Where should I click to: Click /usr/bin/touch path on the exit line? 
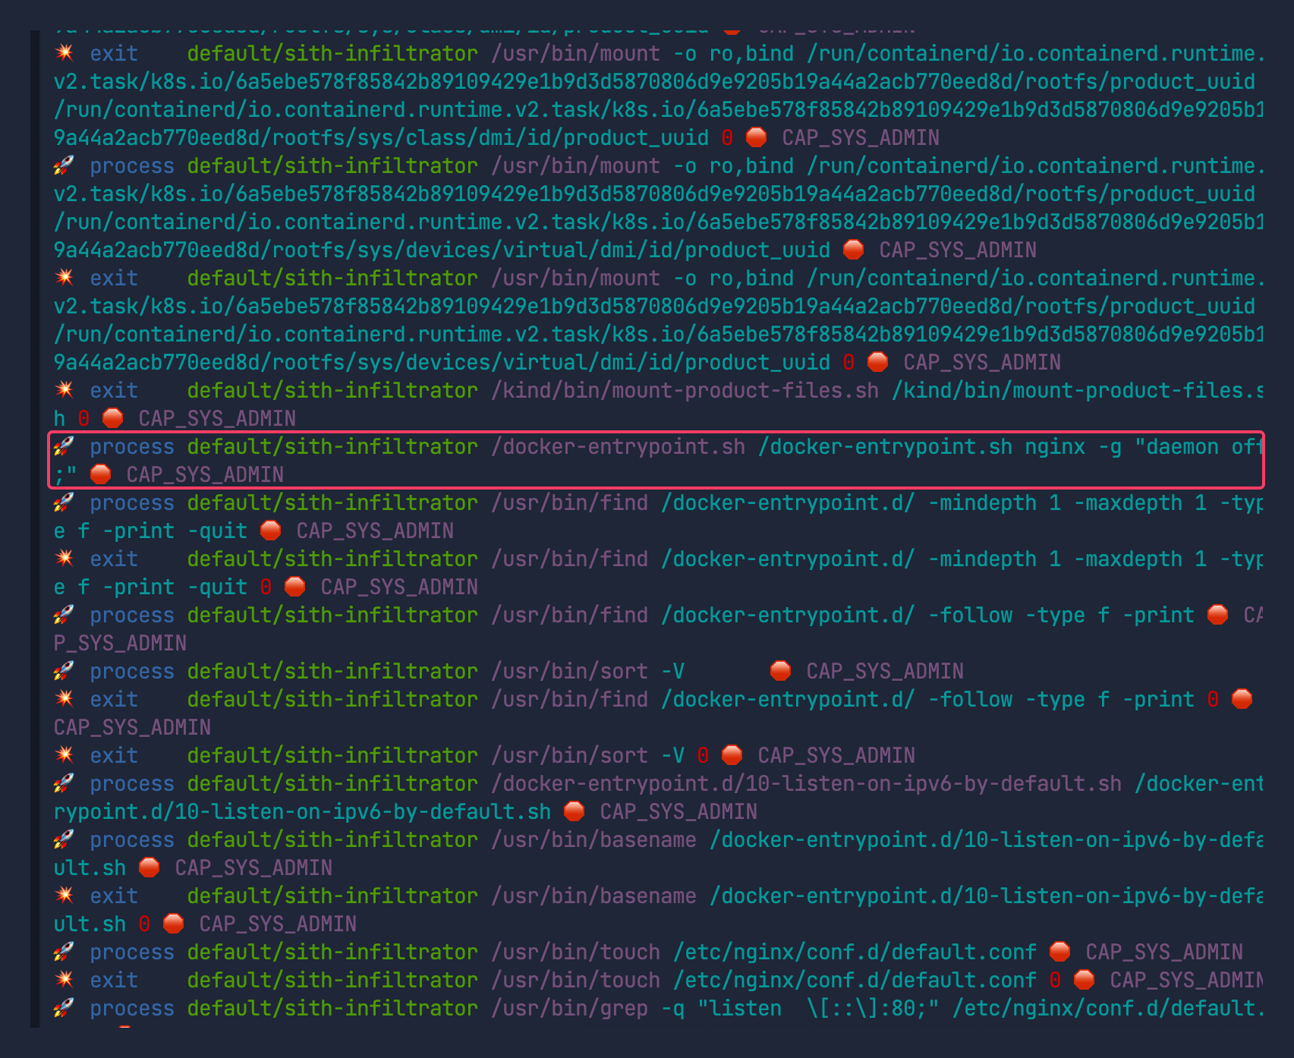pyautogui.click(x=575, y=981)
